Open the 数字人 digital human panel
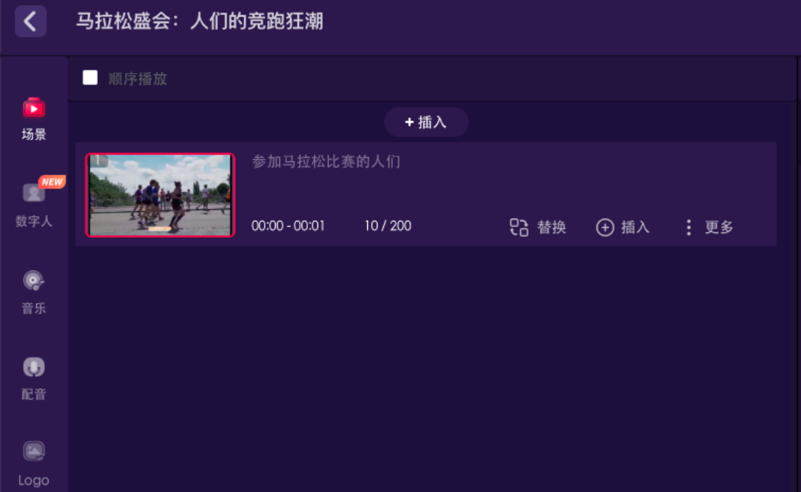 coord(34,204)
